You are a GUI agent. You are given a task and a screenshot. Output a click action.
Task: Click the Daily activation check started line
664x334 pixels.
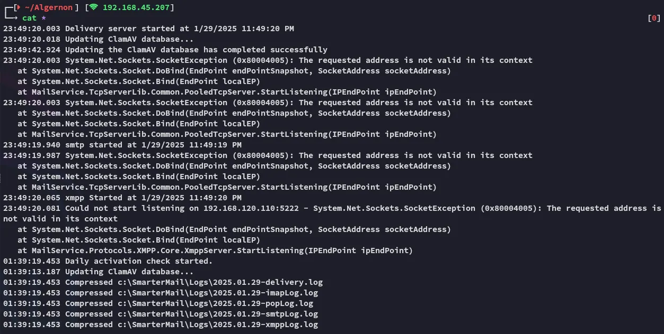pos(108,261)
